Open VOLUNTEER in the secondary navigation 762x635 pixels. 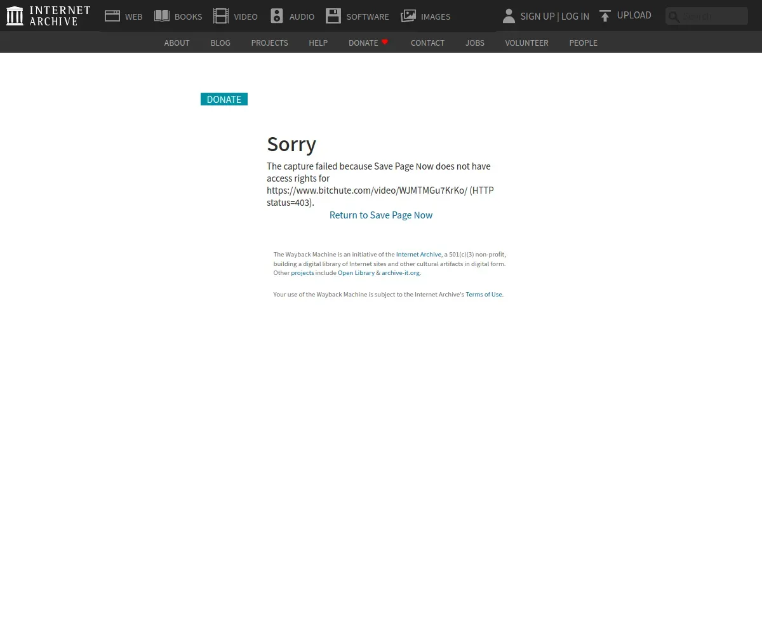click(526, 43)
